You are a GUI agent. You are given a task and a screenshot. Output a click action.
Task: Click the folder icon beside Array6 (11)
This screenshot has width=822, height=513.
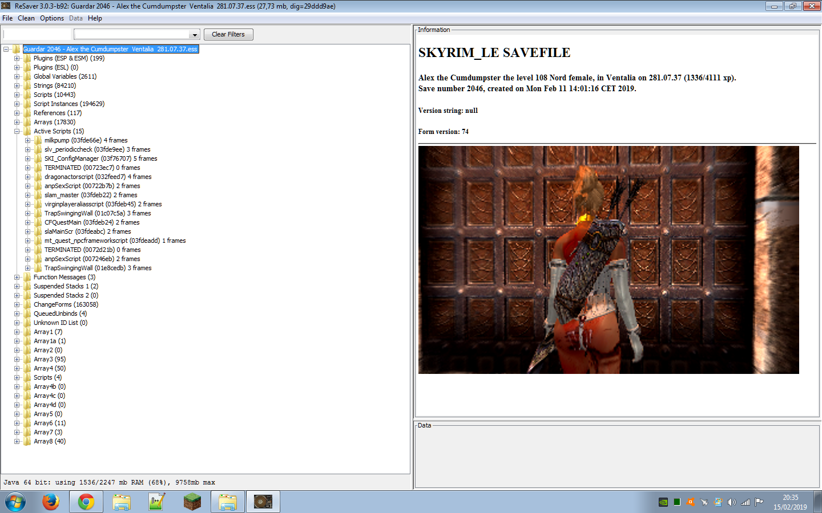point(27,423)
